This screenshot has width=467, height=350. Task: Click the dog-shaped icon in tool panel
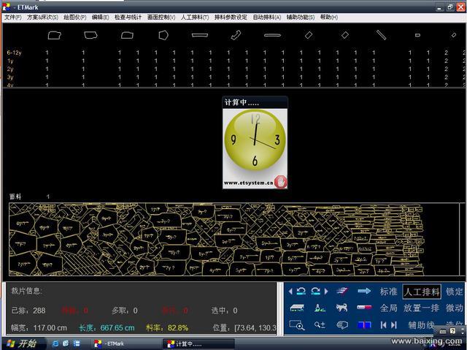click(x=341, y=308)
